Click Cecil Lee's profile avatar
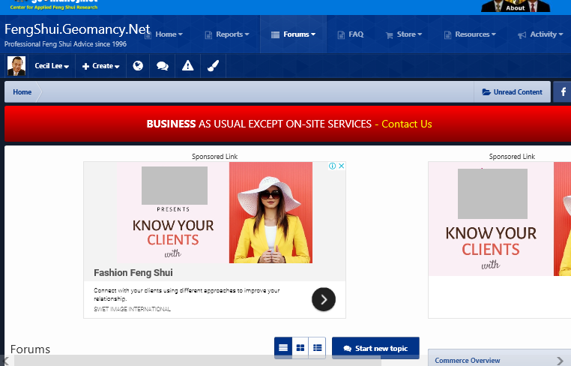This screenshot has width=571, height=366. coord(16,66)
